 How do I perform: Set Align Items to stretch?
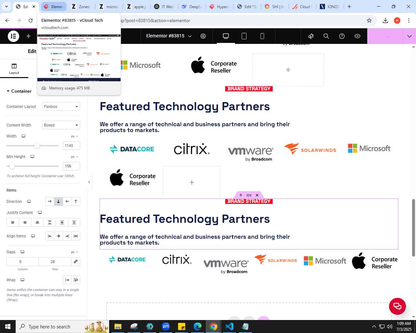76,236
